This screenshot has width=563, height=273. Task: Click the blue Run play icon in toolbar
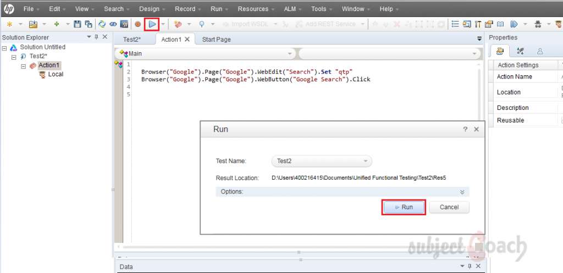pos(152,24)
